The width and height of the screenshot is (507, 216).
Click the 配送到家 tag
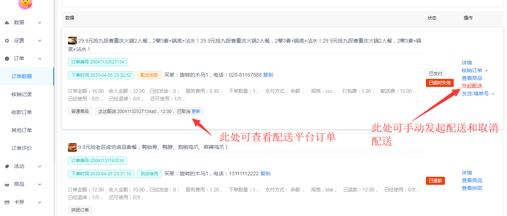[149, 75]
